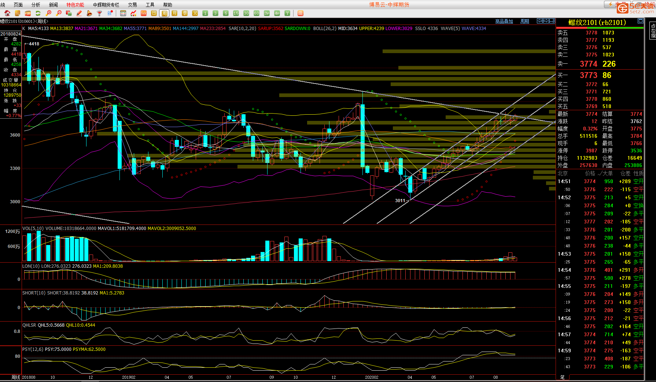Switch to weekly 周 candles
Screen dimensions: 656x382
165,13
